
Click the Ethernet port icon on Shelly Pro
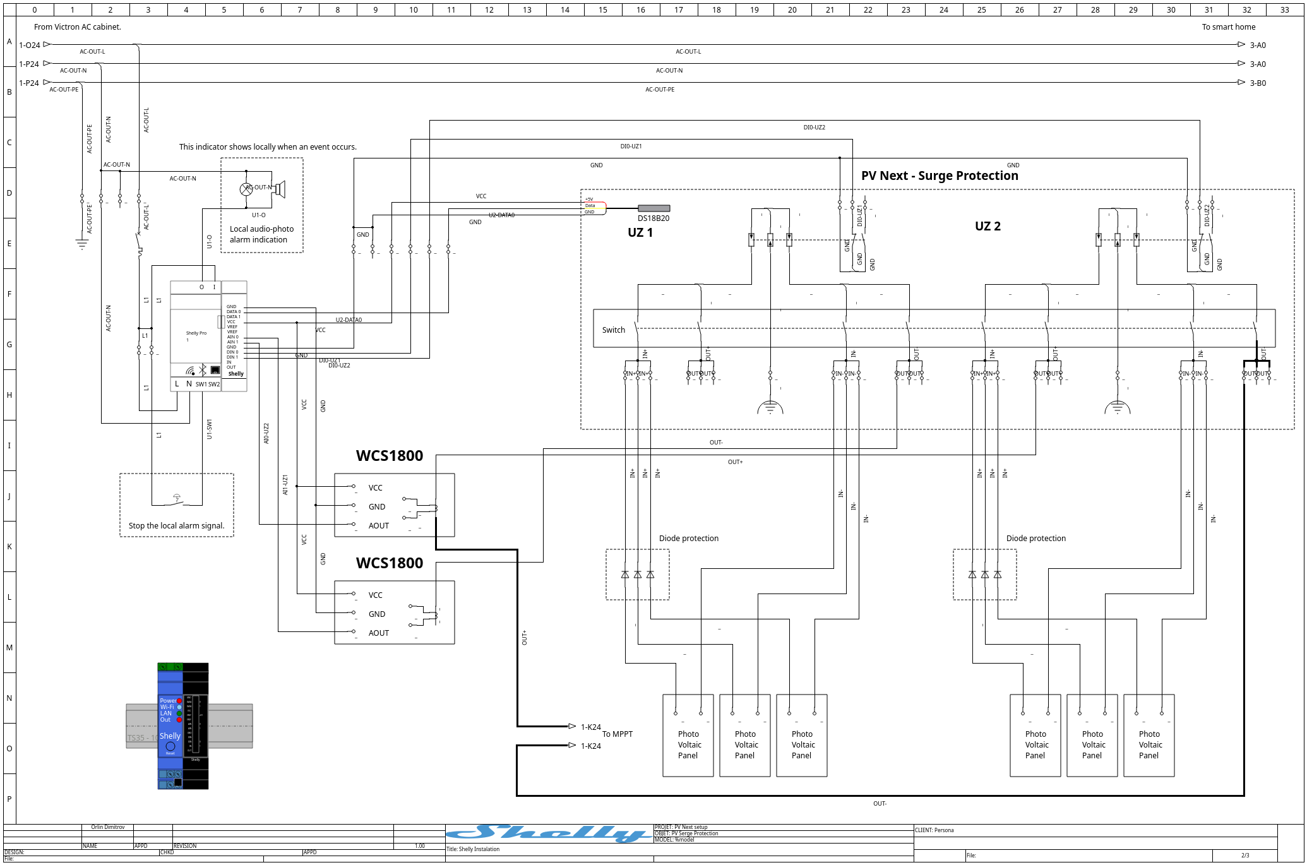[215, 370]
